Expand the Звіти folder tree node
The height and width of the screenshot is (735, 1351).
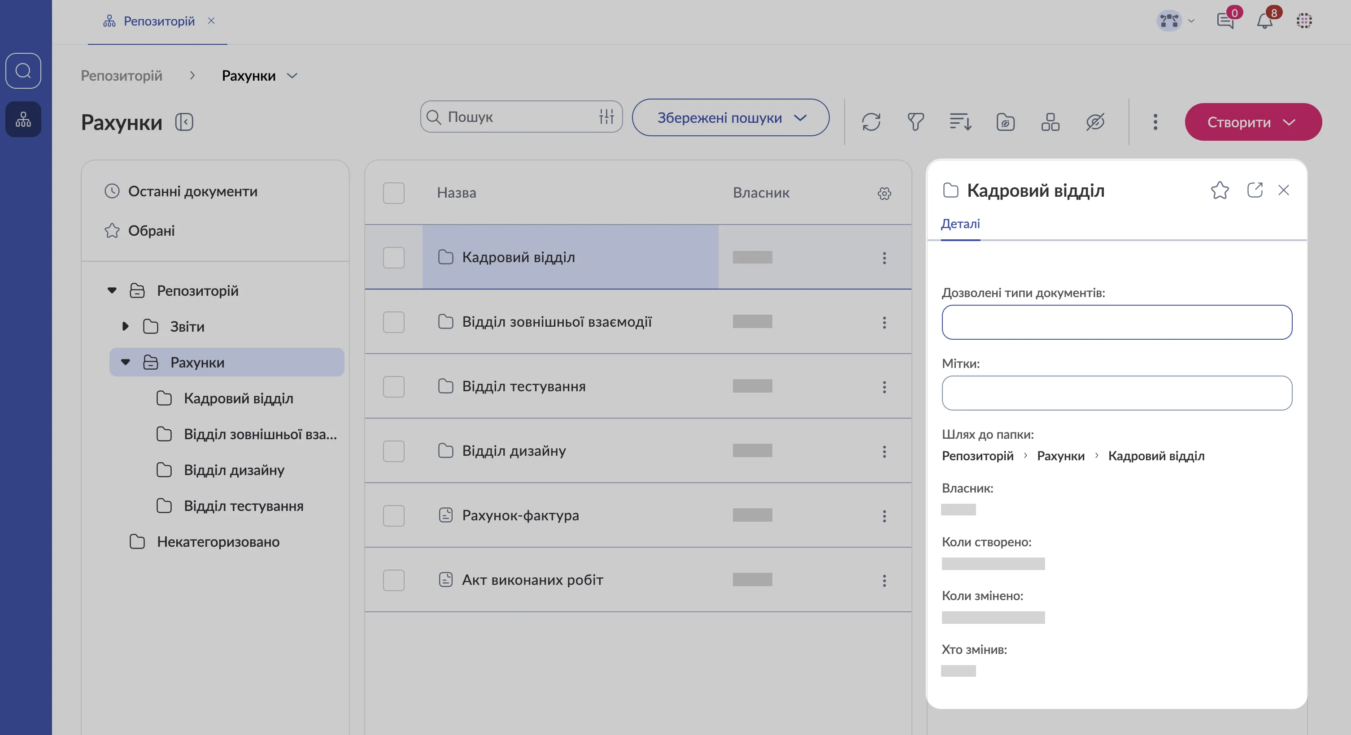coord(125,326)
